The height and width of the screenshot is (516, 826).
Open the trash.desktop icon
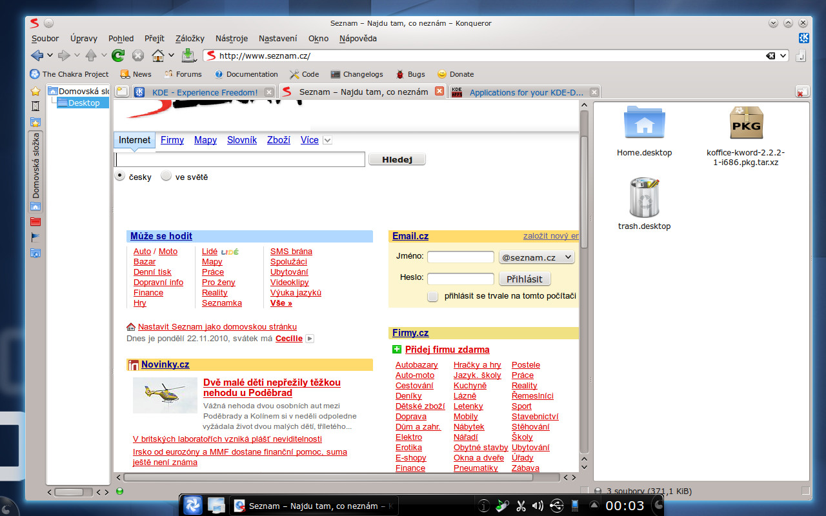[x=643, y=198]
